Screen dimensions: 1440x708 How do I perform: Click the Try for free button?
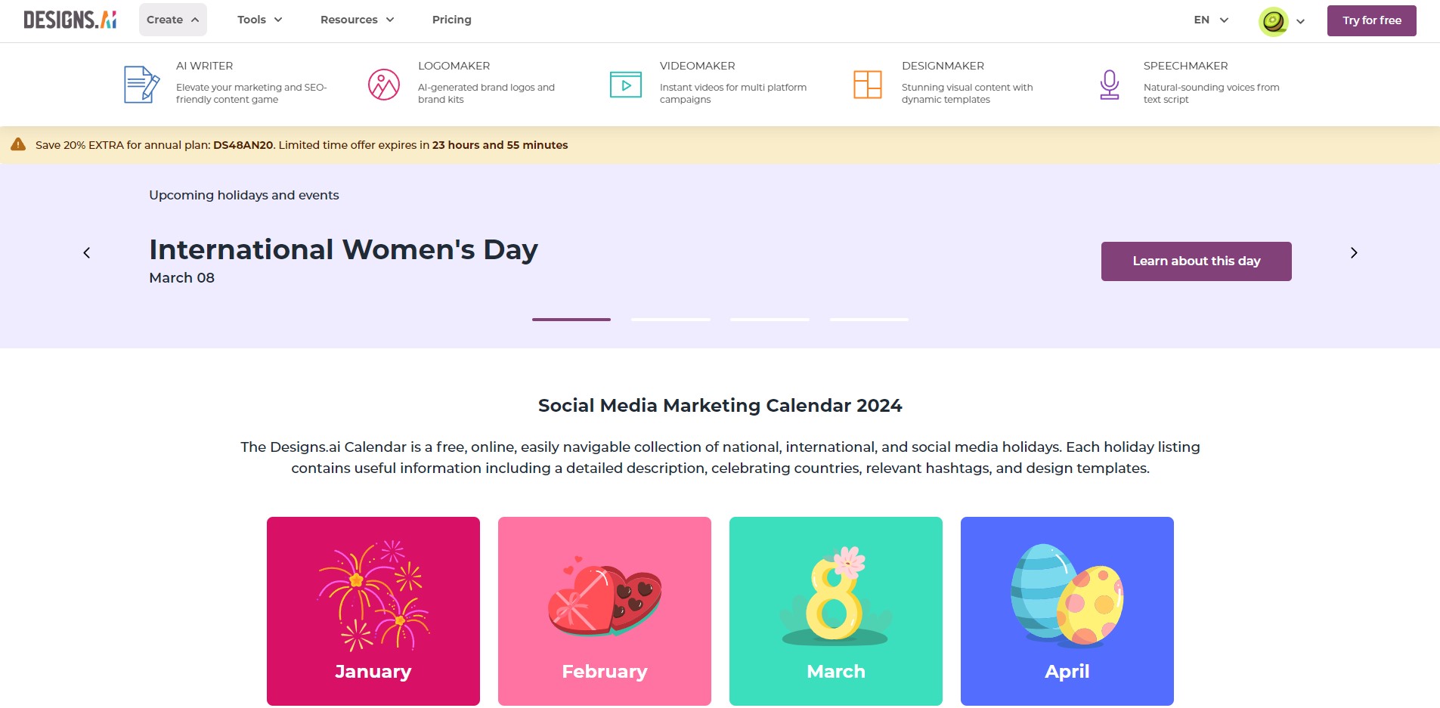coord(1372,20)
